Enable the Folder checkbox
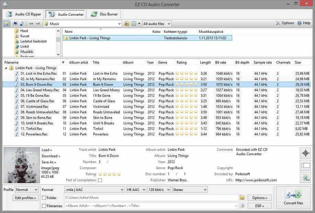Image resolution: width=315 pixels, height=213 pixels. [44, 198]
